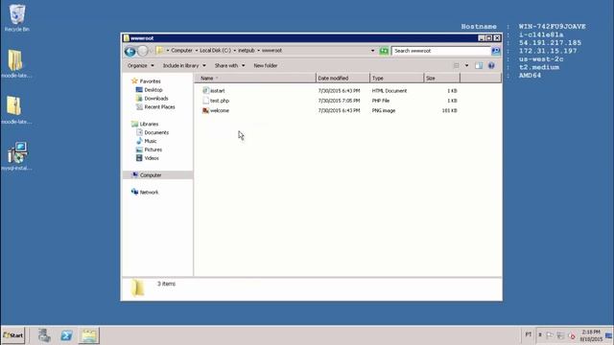This screenshot has height=345, width=614.
Task: Open Include in library dropdown
Action: click(184, 66)
